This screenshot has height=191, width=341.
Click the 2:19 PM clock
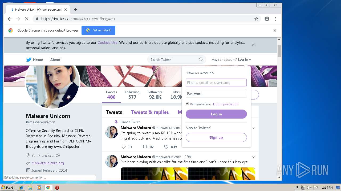coord(327,188)
